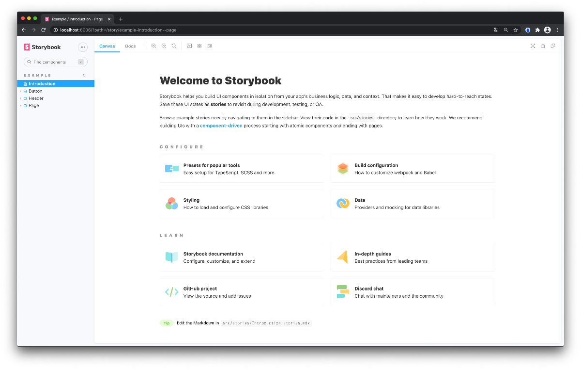Switch to the Docs tab
581x369 pixels.
[130, 46]
